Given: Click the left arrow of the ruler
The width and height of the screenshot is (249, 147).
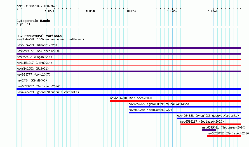Looking at the screenshot, I should (17, 9).
